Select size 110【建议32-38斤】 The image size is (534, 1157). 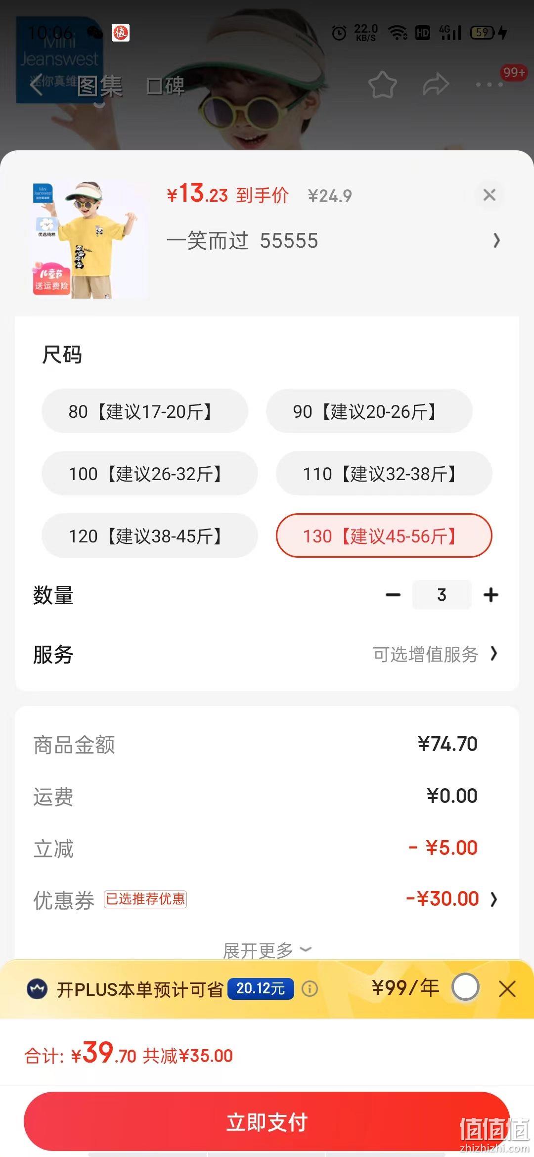tap(384, 473)
